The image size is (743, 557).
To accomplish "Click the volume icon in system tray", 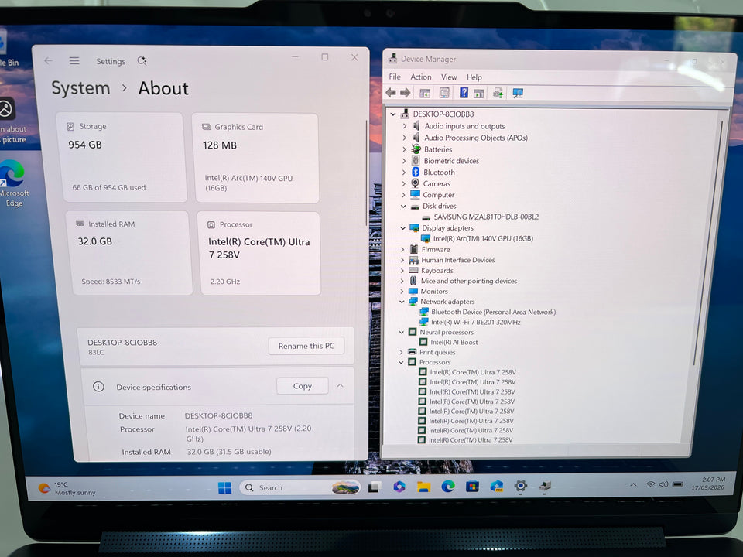I will tap(663, 484).
